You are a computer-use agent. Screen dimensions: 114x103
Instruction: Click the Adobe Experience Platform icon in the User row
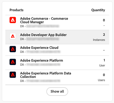(13, 62)
